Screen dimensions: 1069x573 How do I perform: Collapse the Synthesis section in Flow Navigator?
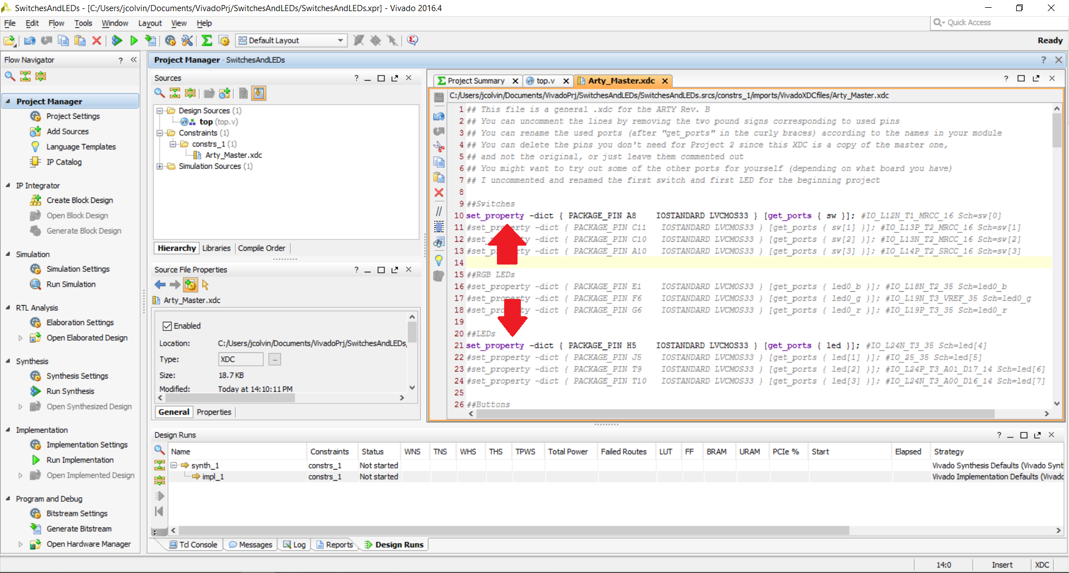pyautogui.click(x=8, y=361)
